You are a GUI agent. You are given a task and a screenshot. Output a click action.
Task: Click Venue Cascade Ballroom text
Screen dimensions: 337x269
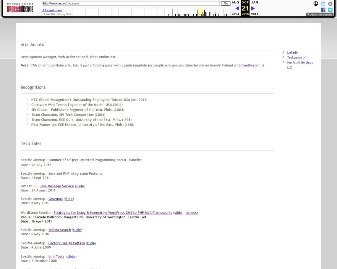[83, 217]
